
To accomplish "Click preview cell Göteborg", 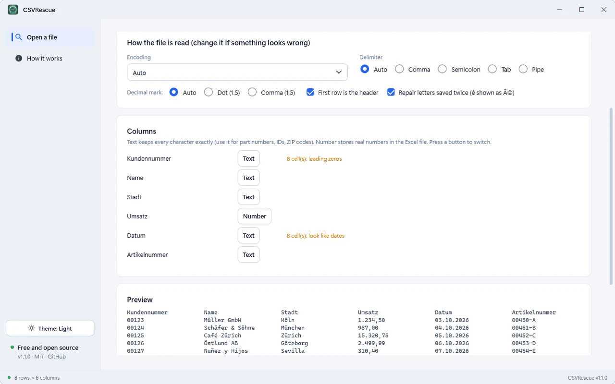I will click(295, 343).
